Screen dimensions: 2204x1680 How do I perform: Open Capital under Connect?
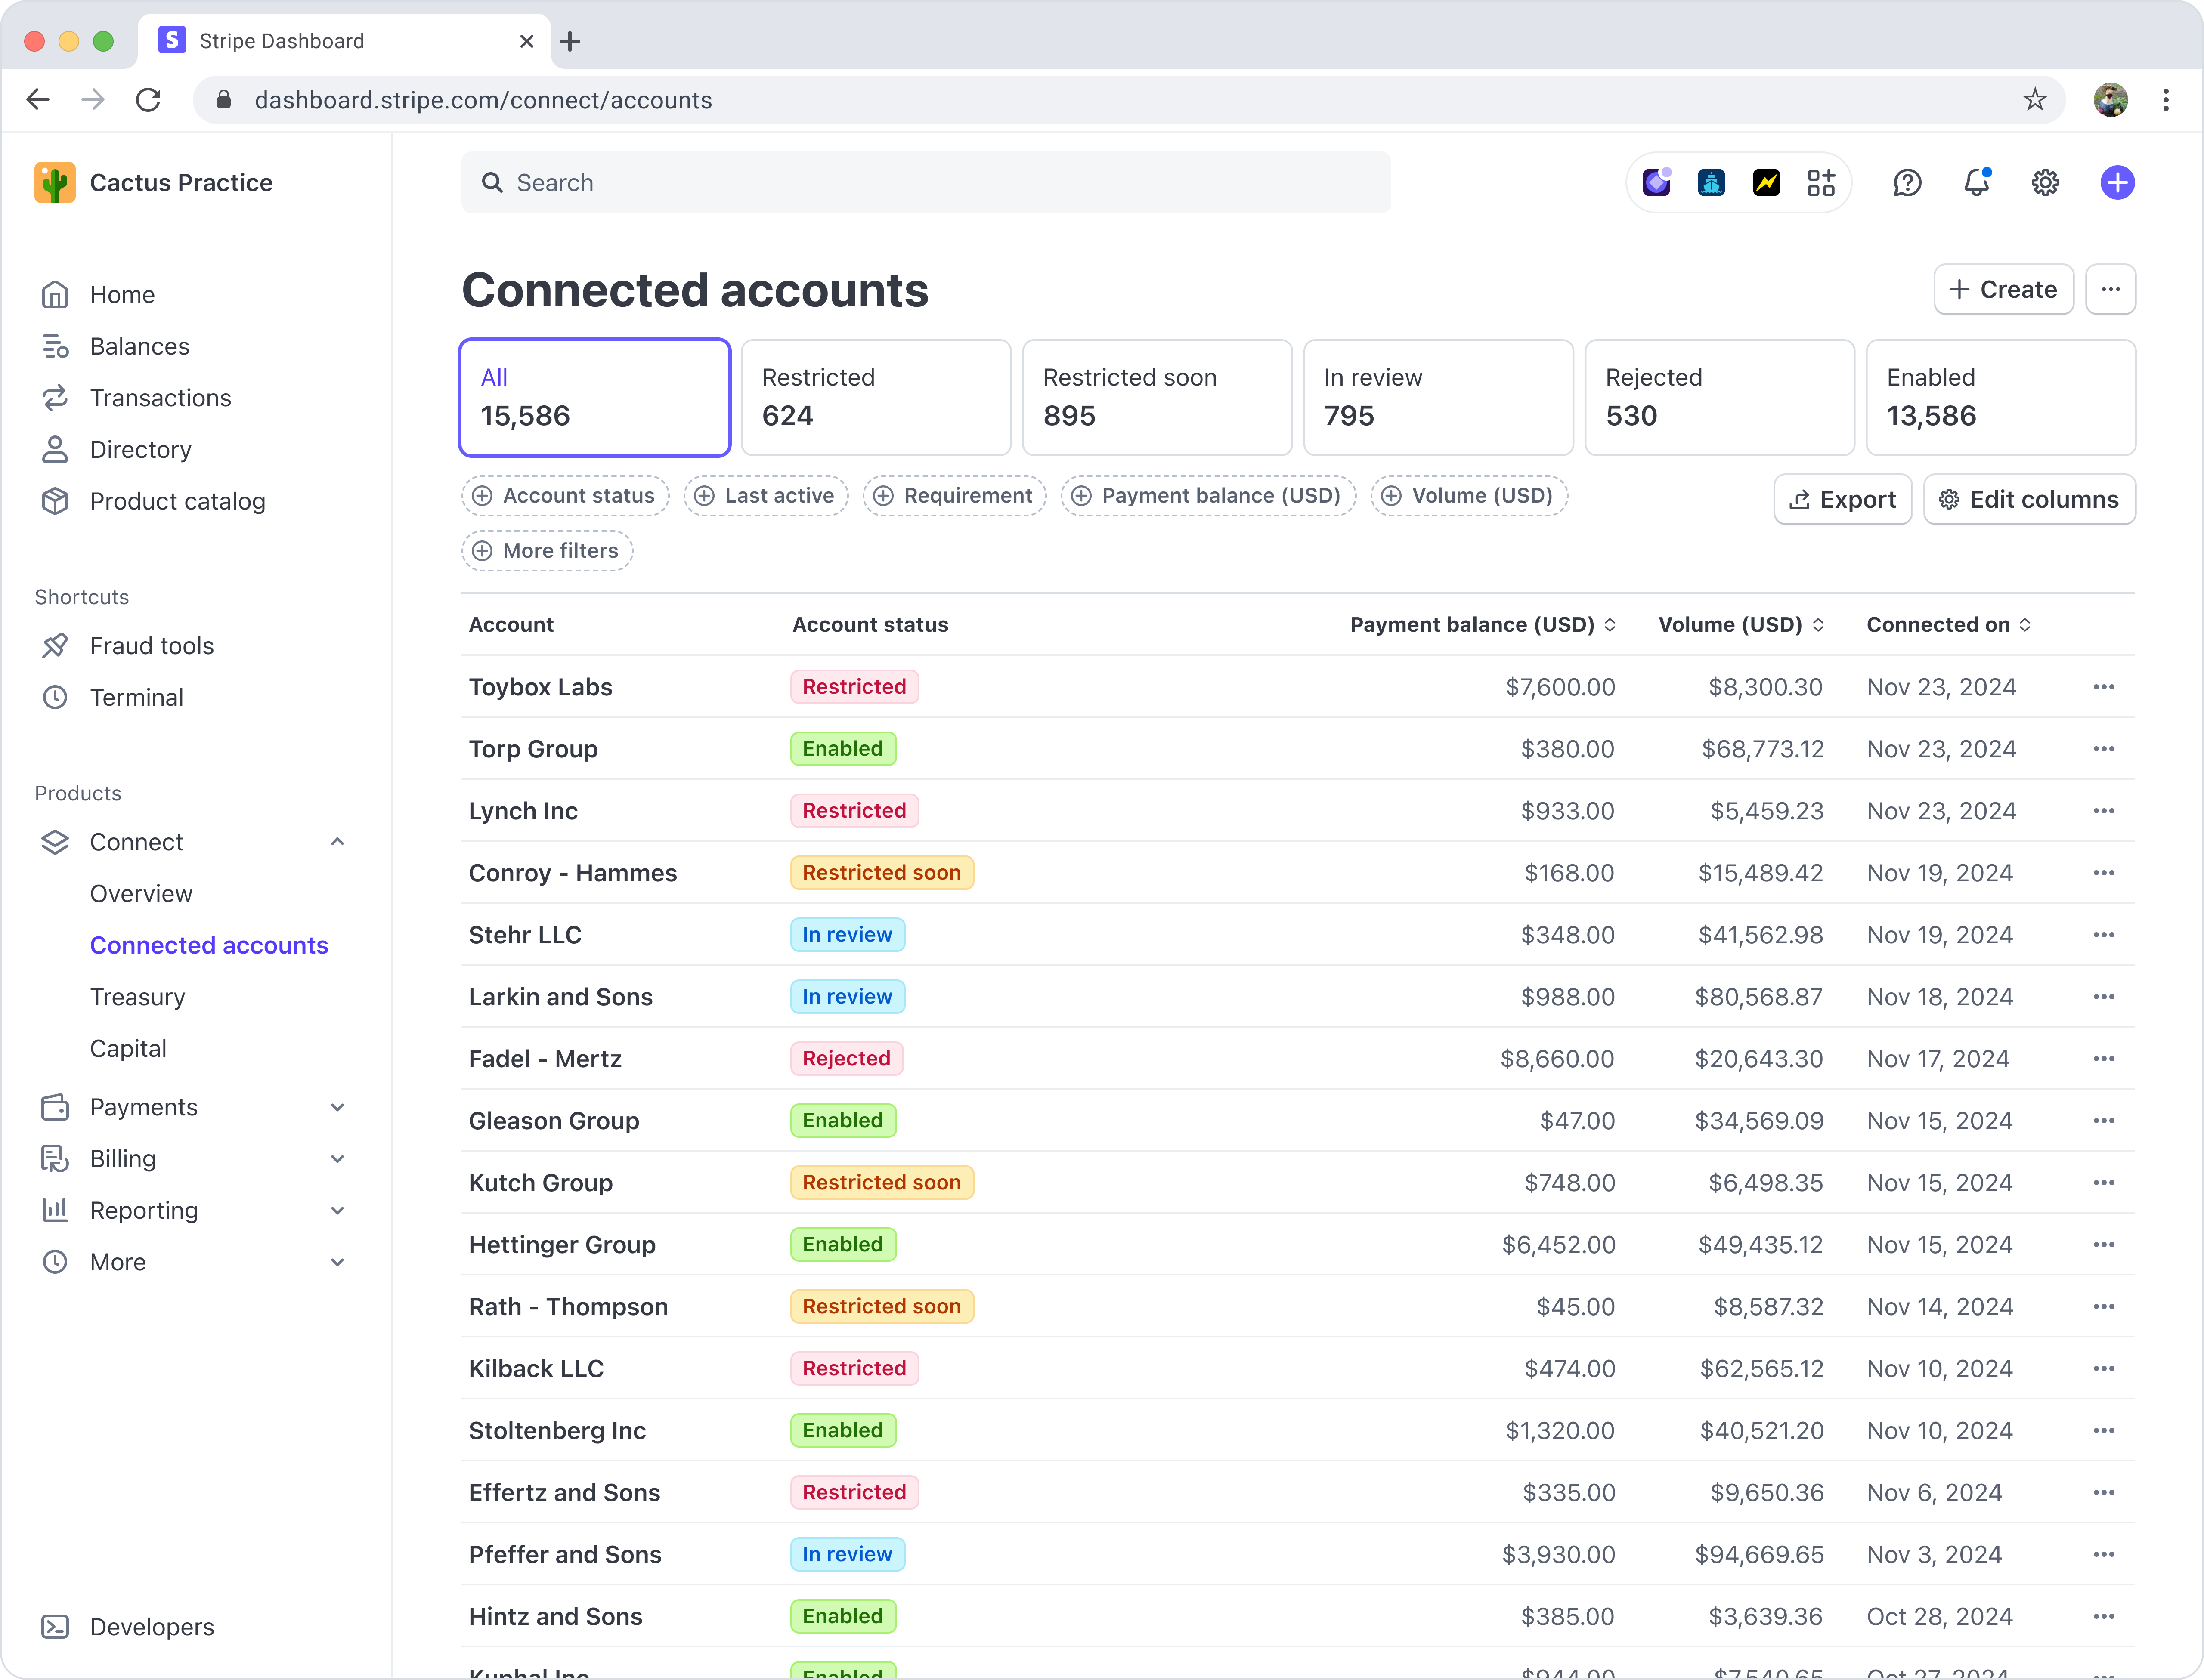tap(128, 1049)
